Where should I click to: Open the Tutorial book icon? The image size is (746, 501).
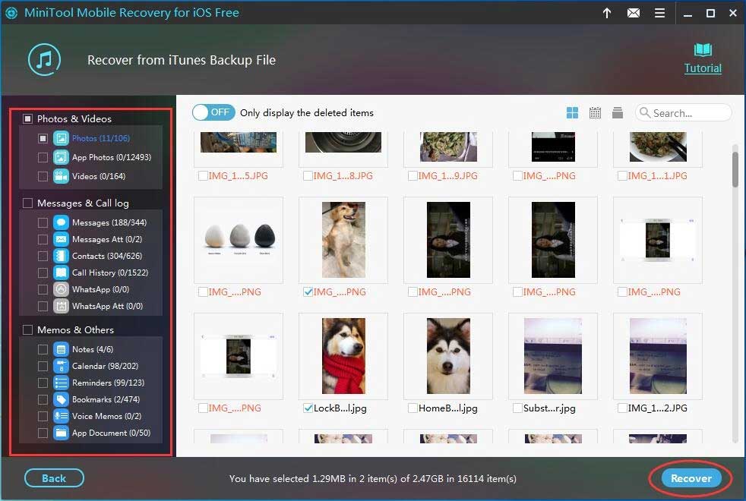703,49
